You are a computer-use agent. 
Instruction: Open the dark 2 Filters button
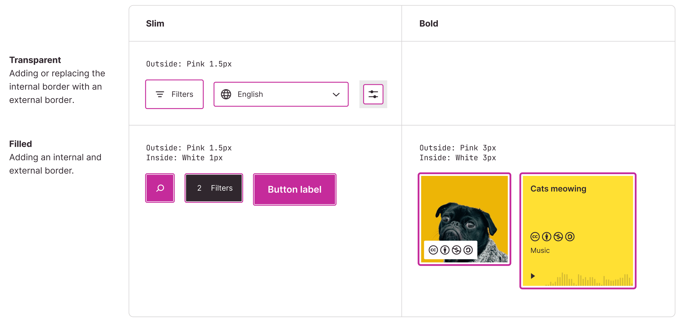pyautogui.click(x=214, y=188)
